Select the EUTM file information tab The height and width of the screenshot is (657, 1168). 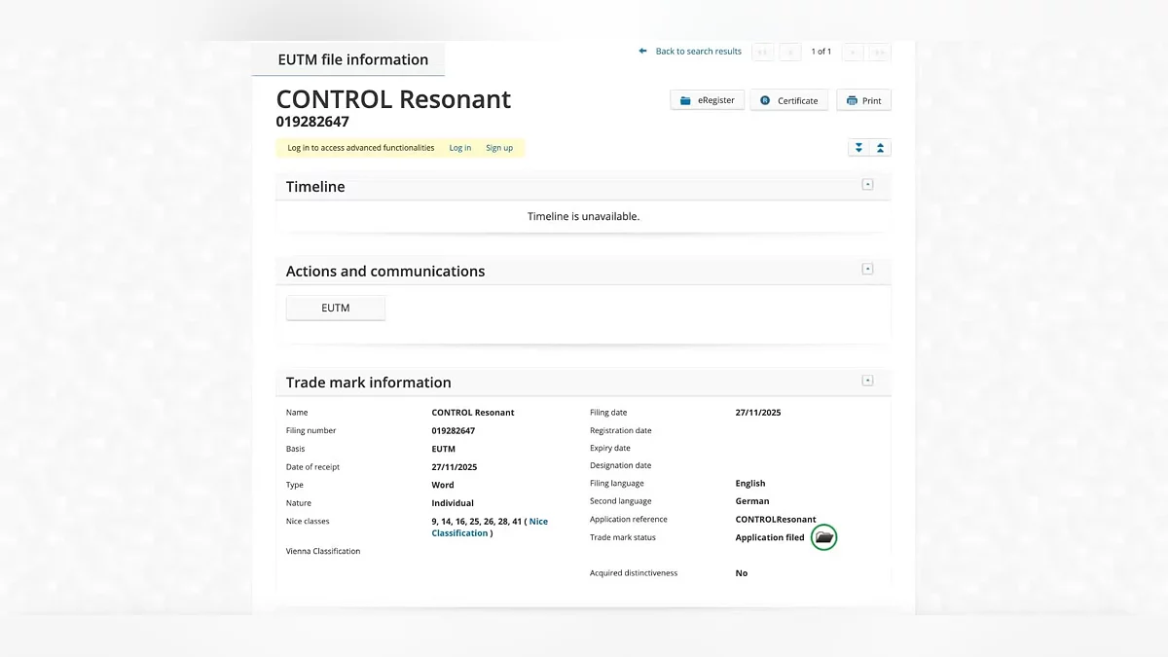click(352, 59)
